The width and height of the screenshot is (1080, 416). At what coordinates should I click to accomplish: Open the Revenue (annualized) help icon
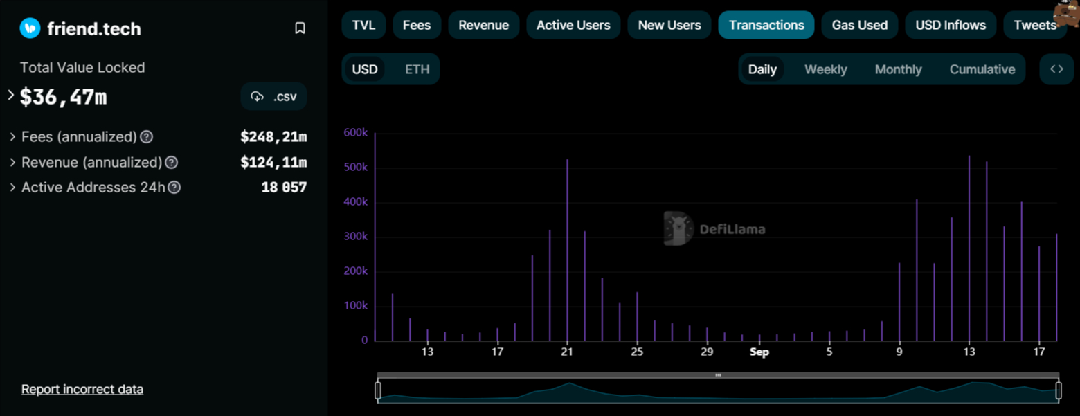tap(172, 163)
